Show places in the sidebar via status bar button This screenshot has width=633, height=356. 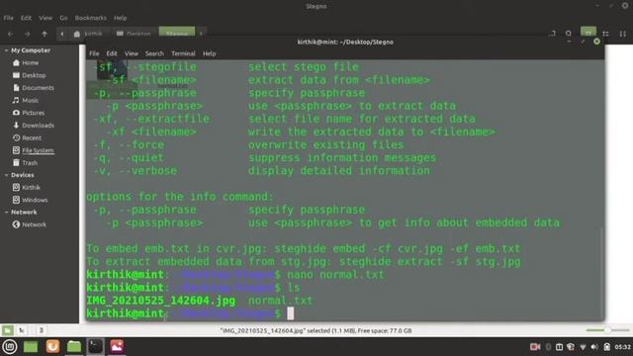click(x=7, y=330)
